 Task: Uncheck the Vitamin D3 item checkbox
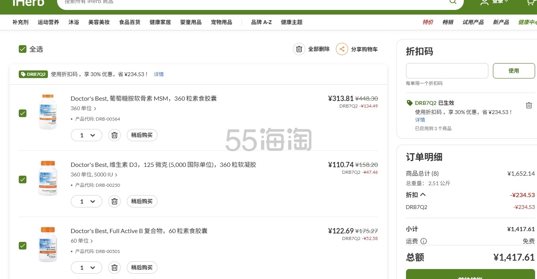click(23, 179)
